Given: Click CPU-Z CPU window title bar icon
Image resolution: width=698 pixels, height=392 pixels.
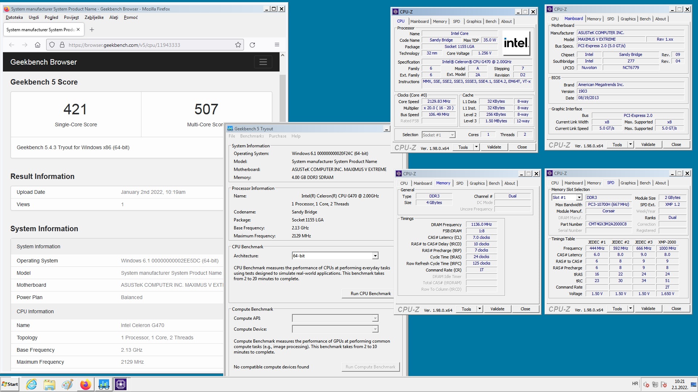Looking at the screenshot, I should click(x=396, y=12).
